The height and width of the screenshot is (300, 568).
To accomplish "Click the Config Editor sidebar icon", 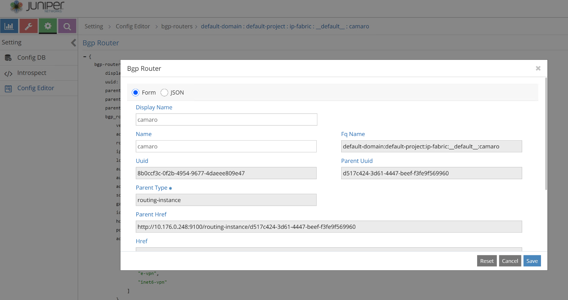I will (8, 89).
